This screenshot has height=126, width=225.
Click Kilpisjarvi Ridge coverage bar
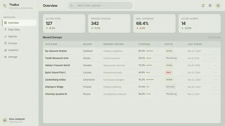(x=148, y=87)
